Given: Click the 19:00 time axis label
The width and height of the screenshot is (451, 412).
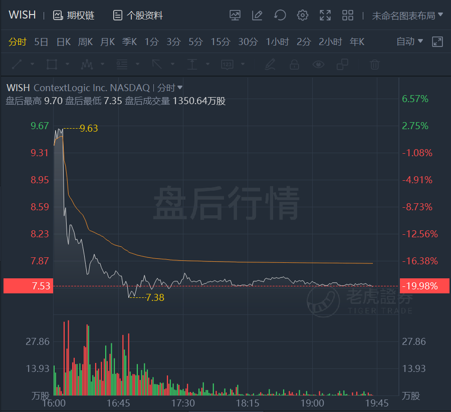Looking at the screenshot, I should [312, 403].
